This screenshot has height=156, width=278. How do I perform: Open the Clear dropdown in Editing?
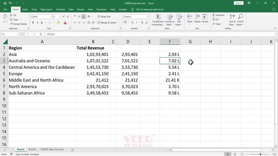pyautogui.click(x=217, y=24)
